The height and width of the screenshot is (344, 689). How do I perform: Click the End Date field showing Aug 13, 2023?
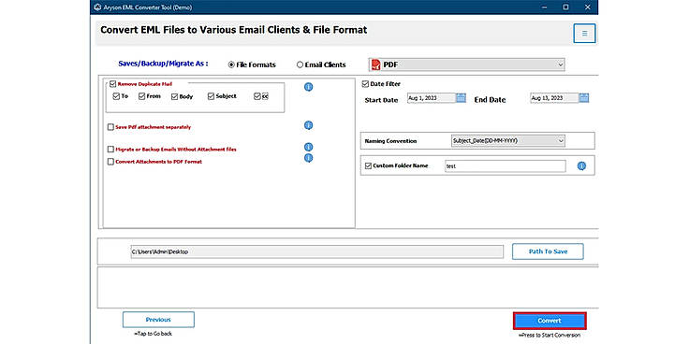(554, 98)
